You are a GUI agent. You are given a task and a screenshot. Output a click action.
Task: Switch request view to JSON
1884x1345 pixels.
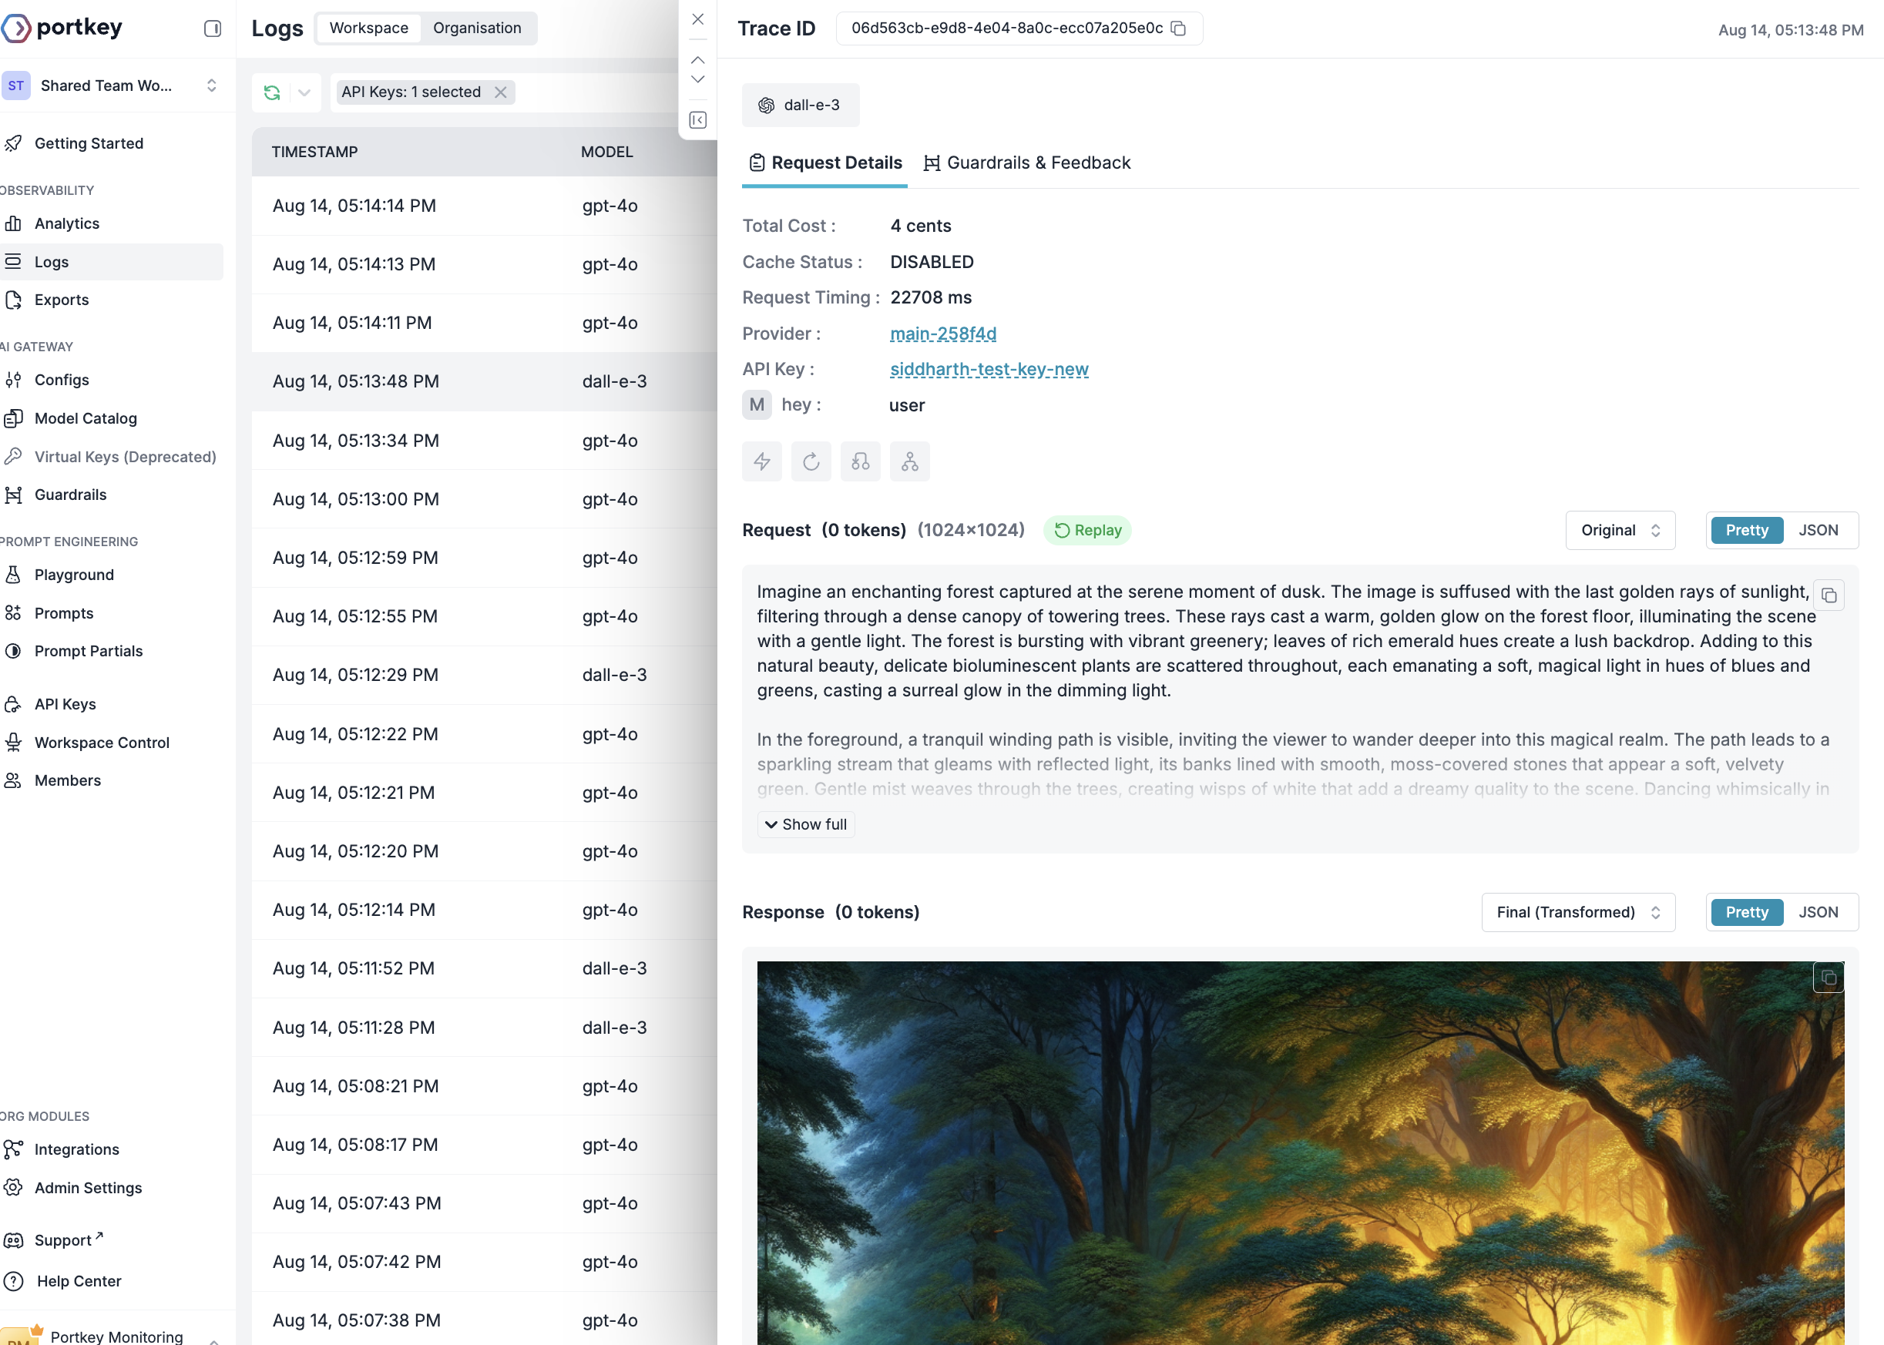tap(1819, 530)
